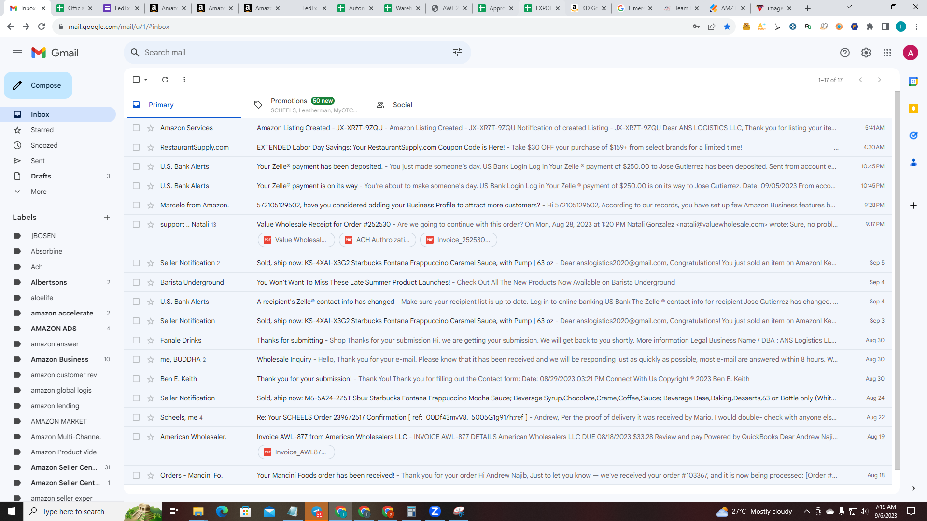Star the RestaurantSupply.com email
This screenshot has height=521, width=927.
click(151, 147)
